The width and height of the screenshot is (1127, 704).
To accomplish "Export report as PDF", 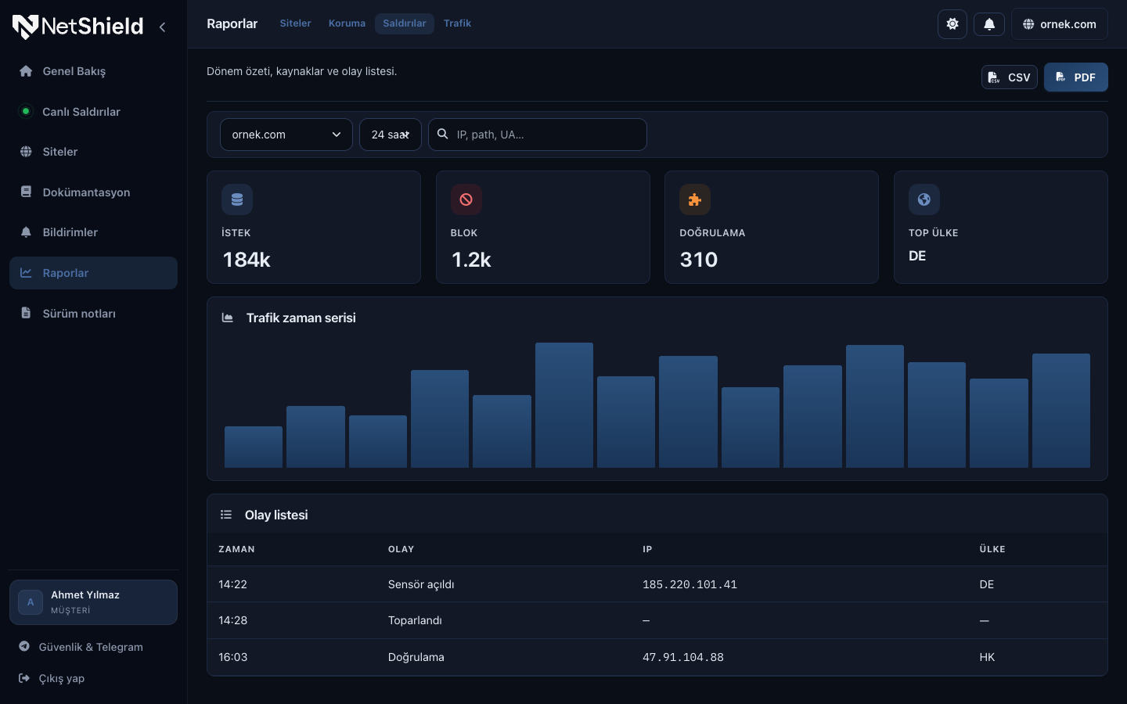I will [1076, 77].
